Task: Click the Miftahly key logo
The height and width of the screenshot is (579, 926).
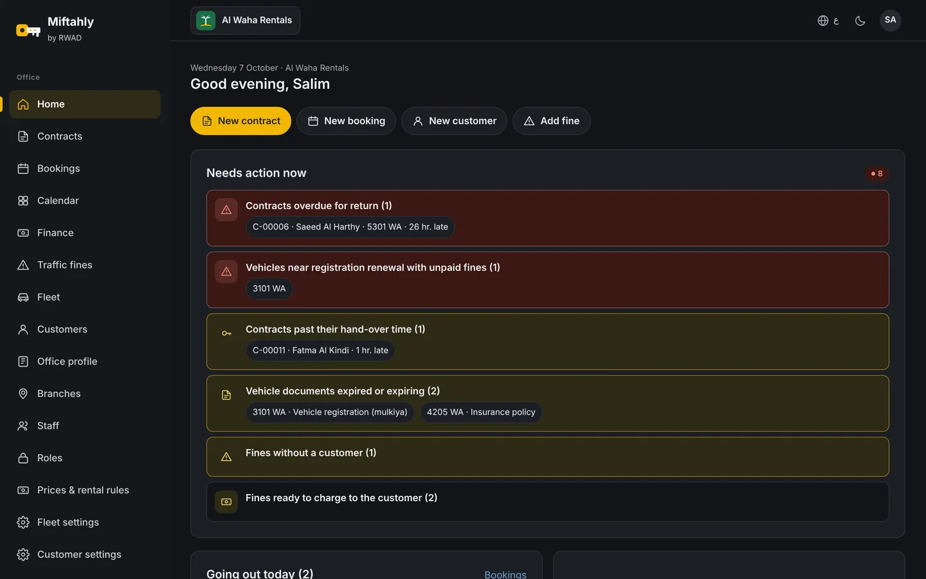Action: (x=28, y=30)
